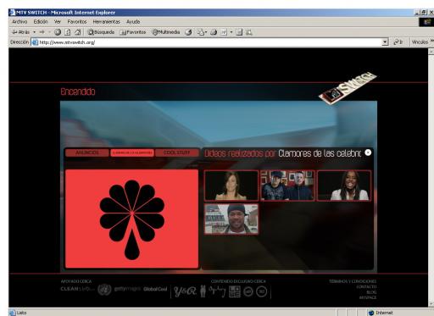
Task: Open the Archivo menu
Action: (19, 22)
